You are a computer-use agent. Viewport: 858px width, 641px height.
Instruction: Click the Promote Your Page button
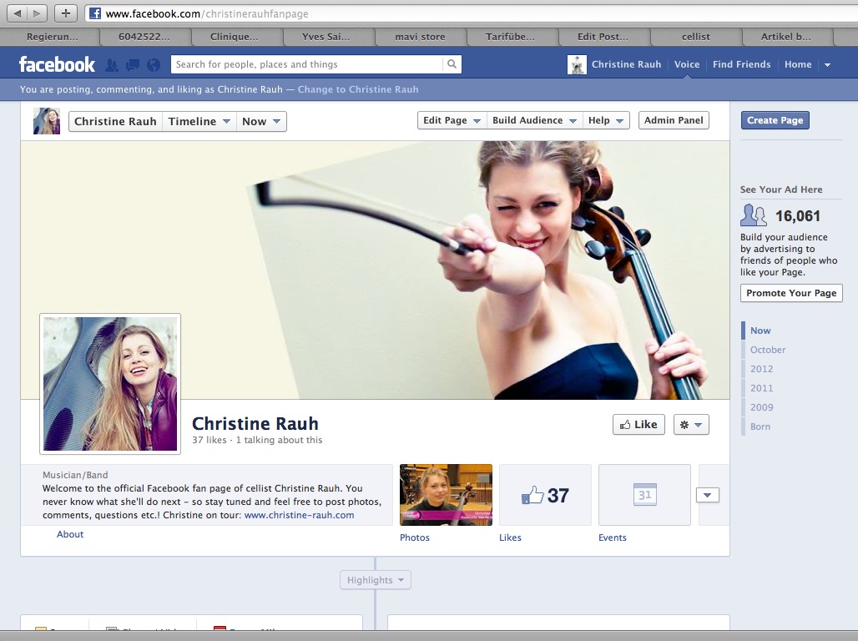click(x=790, y=293)
